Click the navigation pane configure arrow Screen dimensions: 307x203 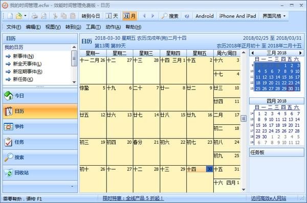click(x=72, y=186)
